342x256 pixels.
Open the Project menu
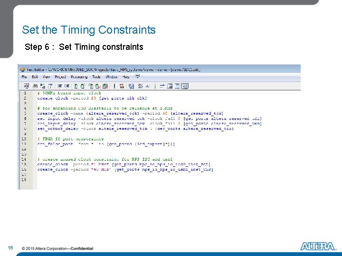point(60,77)
